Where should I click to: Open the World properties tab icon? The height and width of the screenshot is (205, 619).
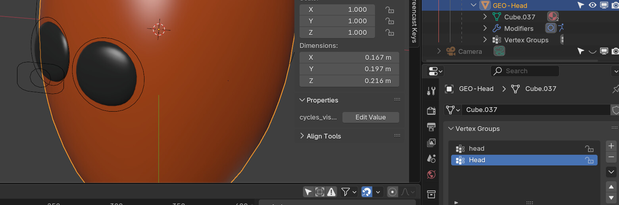coord(431,174)
